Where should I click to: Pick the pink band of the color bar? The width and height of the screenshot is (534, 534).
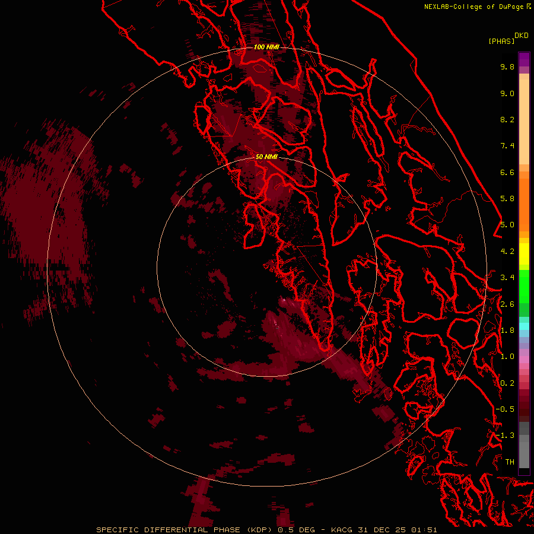tap(524, 360)
